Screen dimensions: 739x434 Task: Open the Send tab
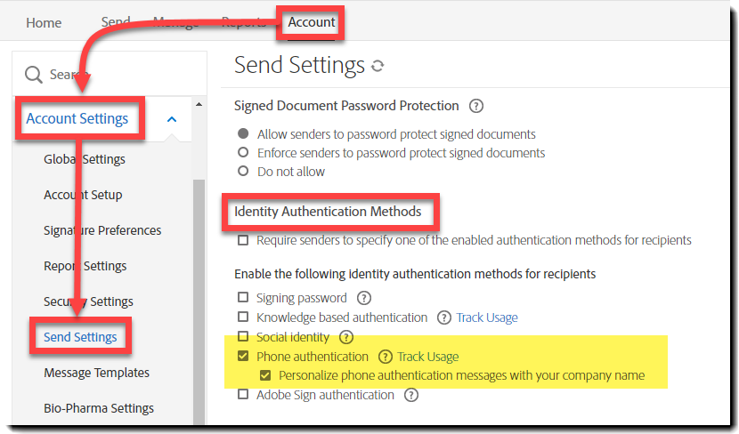116,21
